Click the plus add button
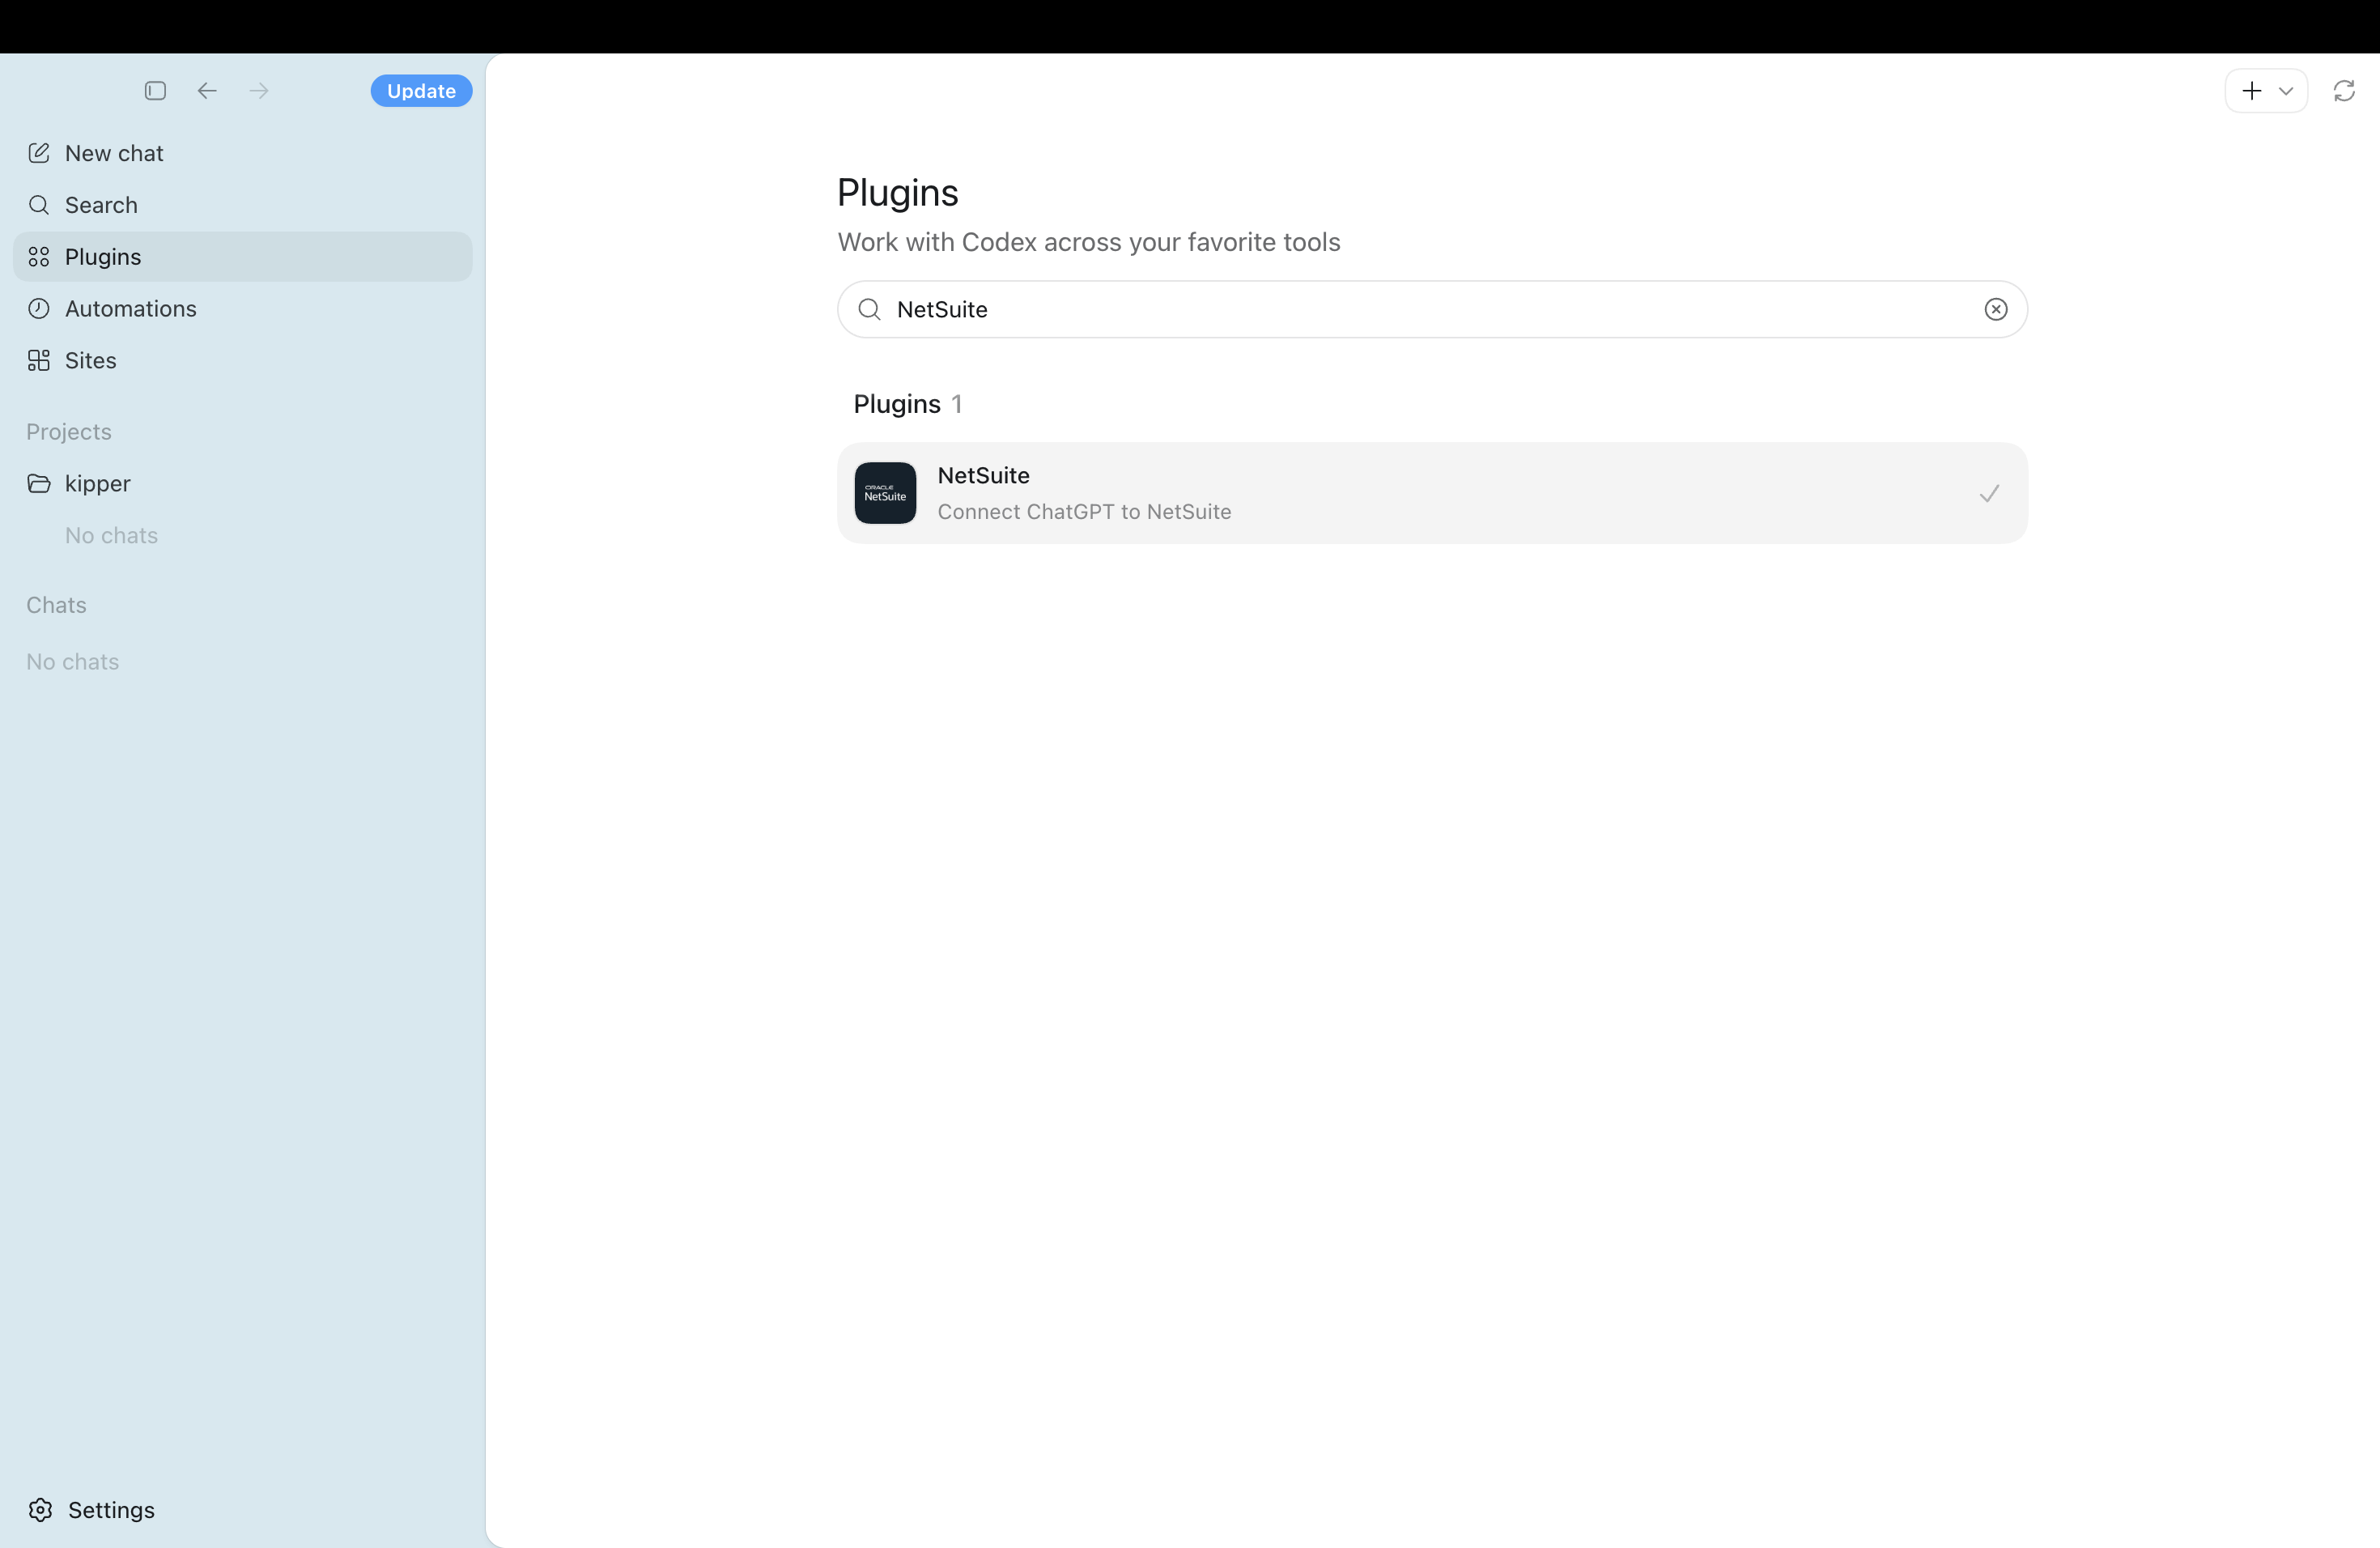Screen dimensions: 2380x1548 pos(2251,91)
